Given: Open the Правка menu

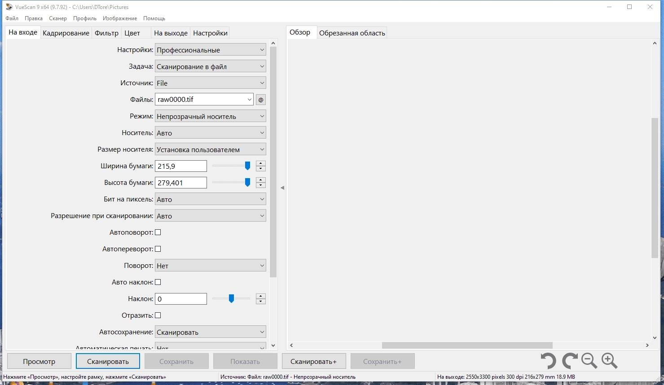Looking at the screenshot, I should point(34,18).
